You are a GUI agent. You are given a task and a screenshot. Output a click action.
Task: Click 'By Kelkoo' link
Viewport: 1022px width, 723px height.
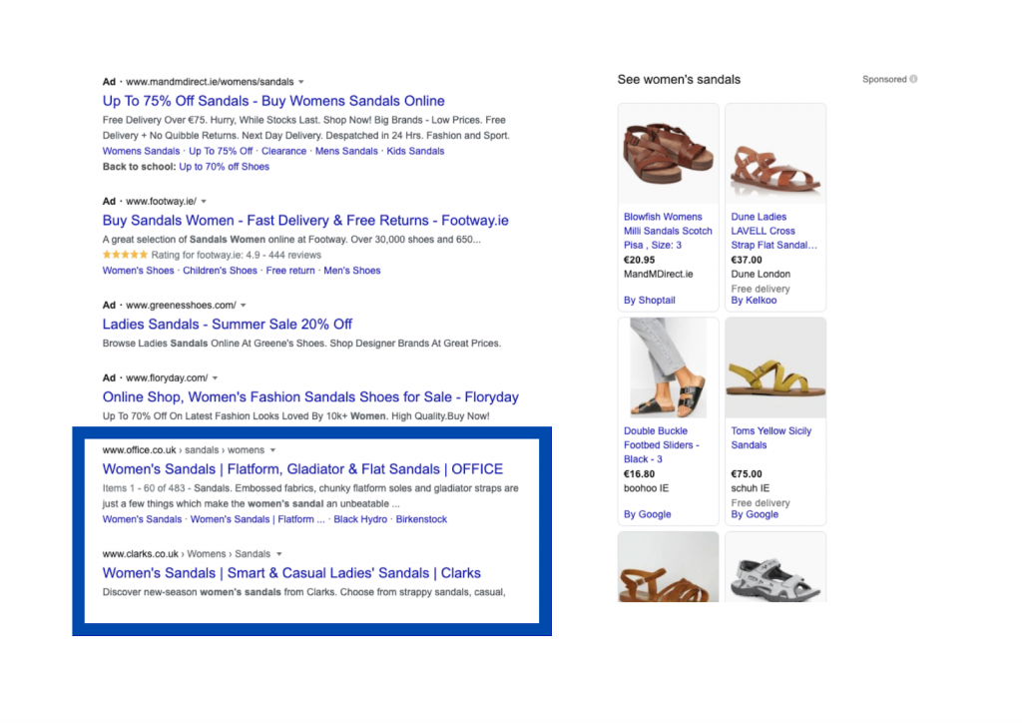point(754,301)
